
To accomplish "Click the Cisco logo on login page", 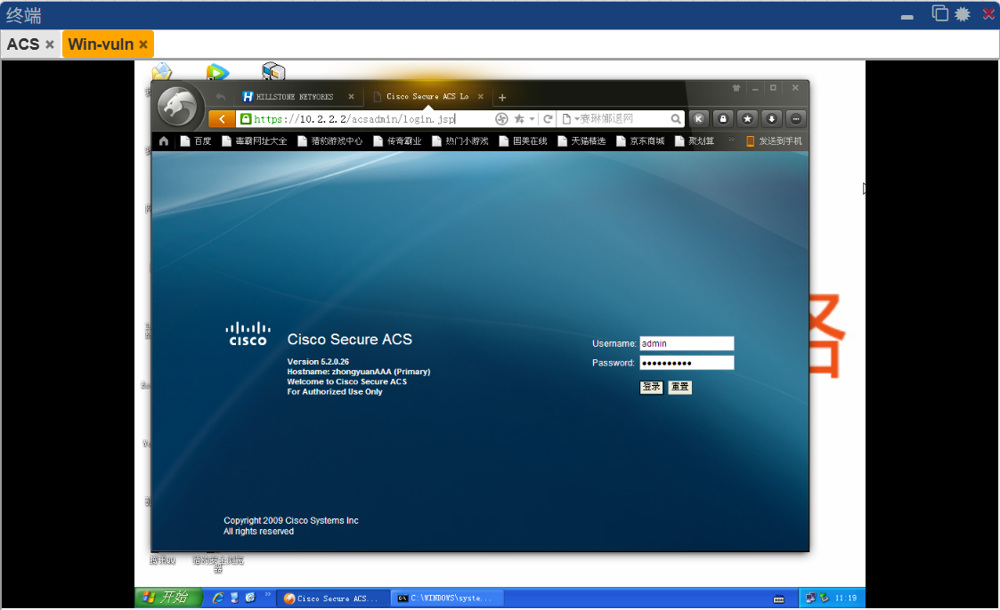I will [248, 333].
